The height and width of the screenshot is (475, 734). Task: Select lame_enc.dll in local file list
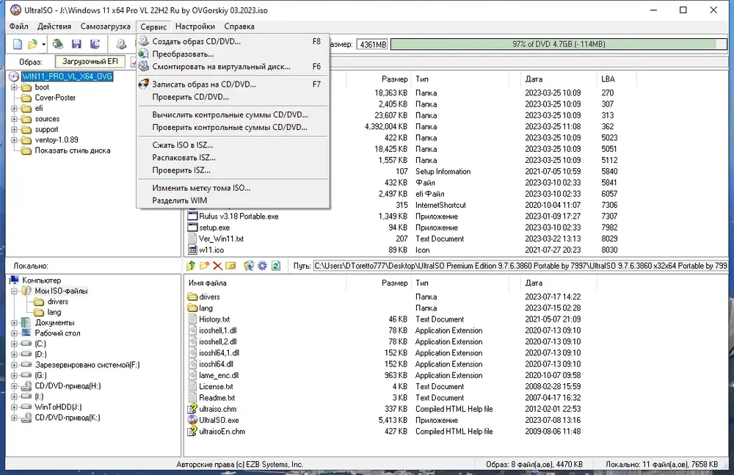click(219, 375)
